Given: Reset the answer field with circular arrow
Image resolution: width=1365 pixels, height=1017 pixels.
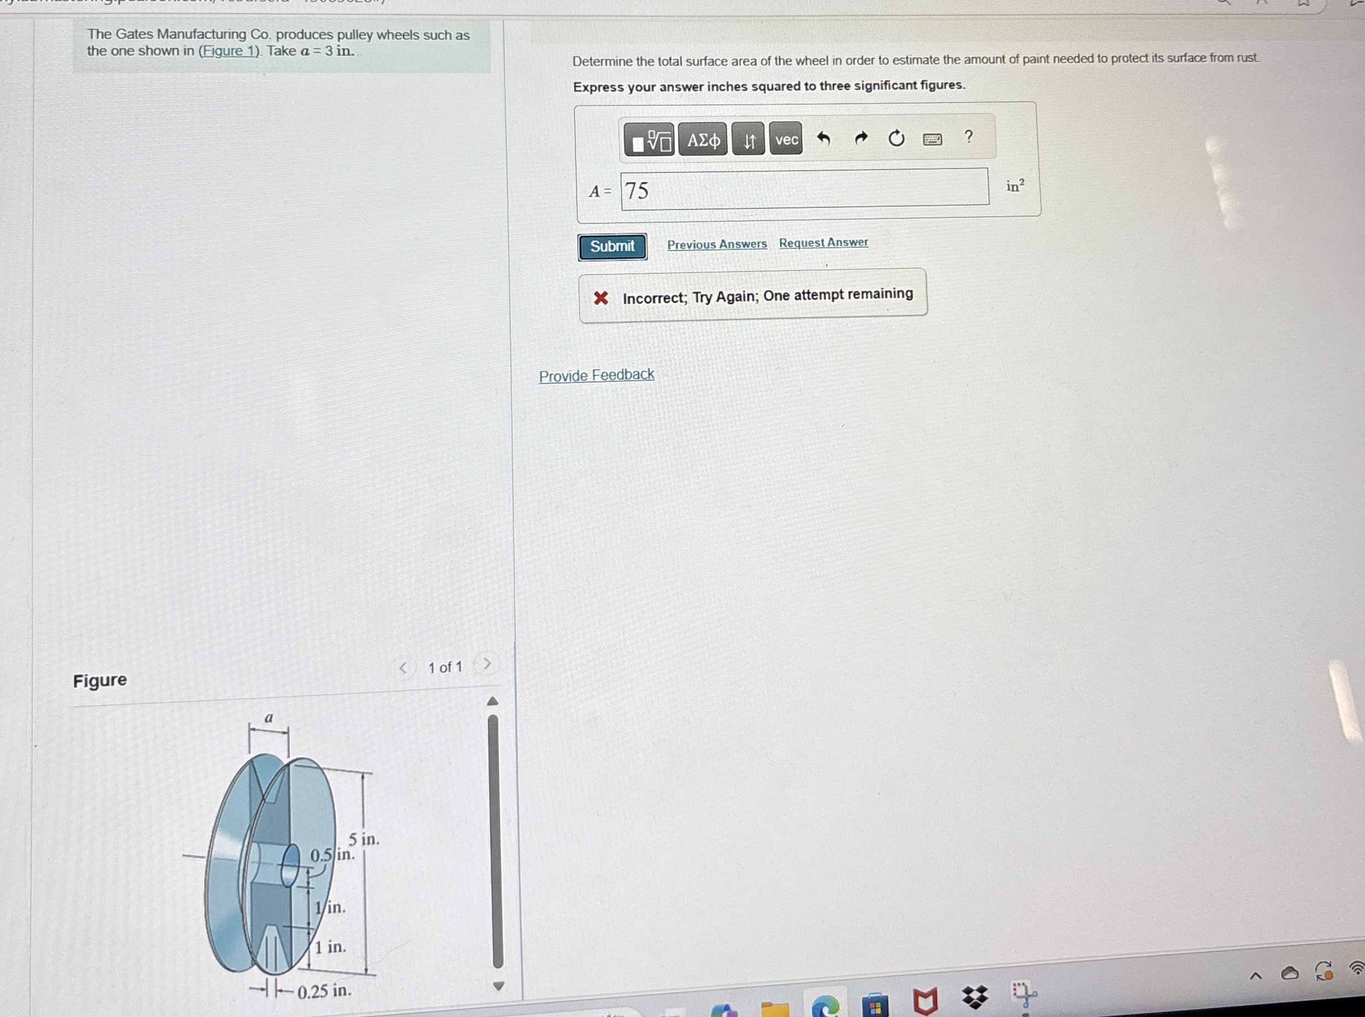Looking at the screenshot, I should click(896, 139).
